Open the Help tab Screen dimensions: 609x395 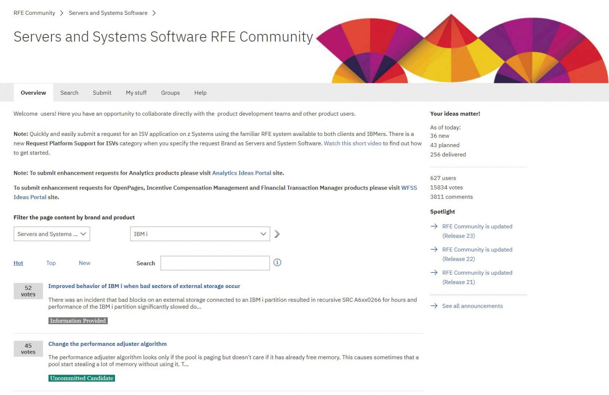pos(200,93)
